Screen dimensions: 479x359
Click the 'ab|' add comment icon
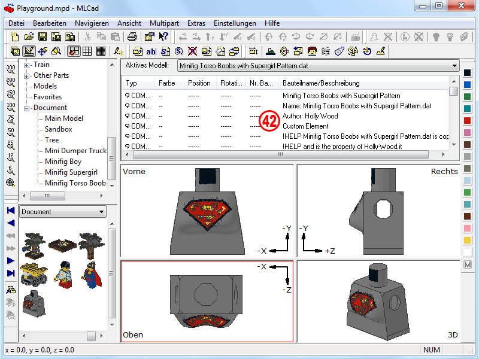click(151, 51)
